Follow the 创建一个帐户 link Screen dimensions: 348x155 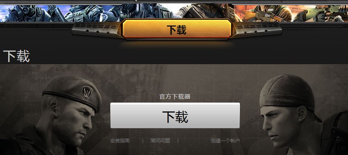click(225, 141)
